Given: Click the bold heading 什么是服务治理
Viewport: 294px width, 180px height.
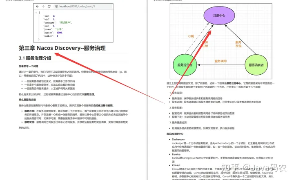Looking at the screenshot, I should [27, 100].
